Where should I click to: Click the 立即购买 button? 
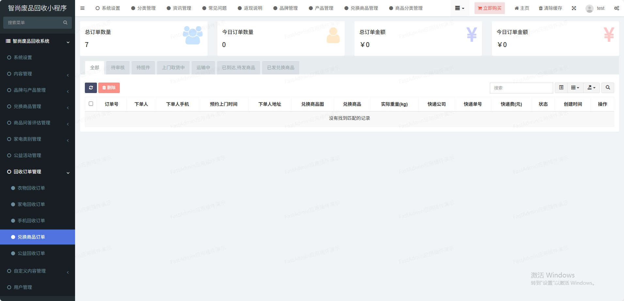pyautogui.click(x=490, y=8)
